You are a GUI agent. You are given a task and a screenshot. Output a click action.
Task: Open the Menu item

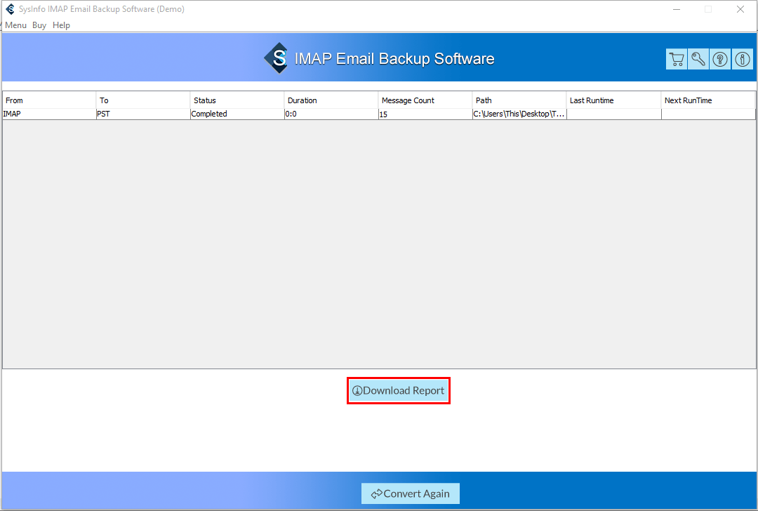point(15,25)
